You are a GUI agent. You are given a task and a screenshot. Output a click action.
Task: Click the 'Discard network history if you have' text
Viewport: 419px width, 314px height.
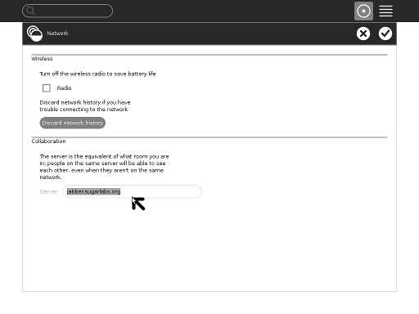click(x=85, y=105)
